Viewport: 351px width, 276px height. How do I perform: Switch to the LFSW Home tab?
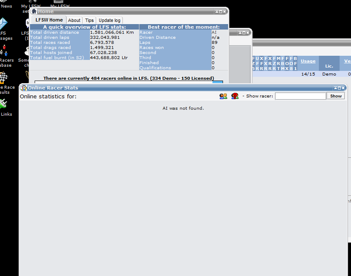(x=49, y=20)
